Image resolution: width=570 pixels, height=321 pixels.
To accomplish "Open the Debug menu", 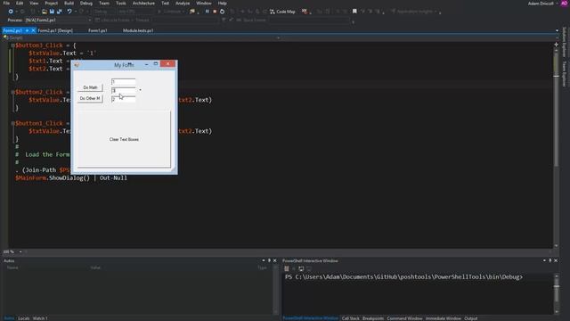I will point(86,3).
